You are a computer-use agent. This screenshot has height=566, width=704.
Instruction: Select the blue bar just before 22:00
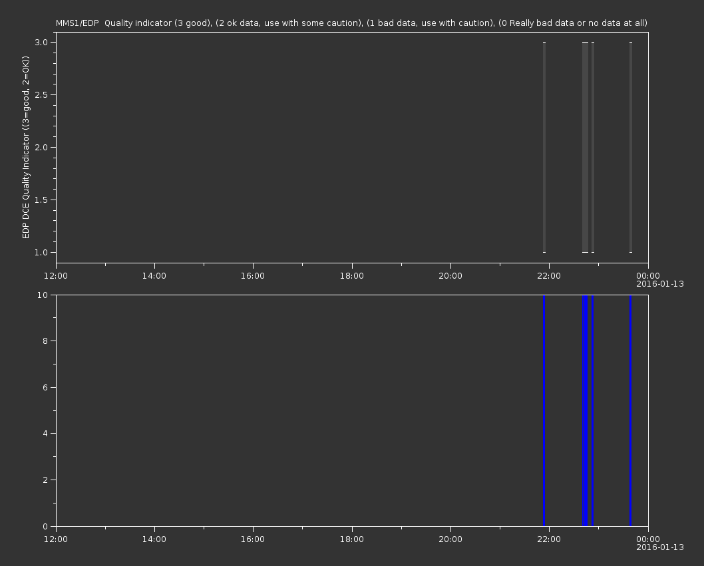tap(544, 410)
